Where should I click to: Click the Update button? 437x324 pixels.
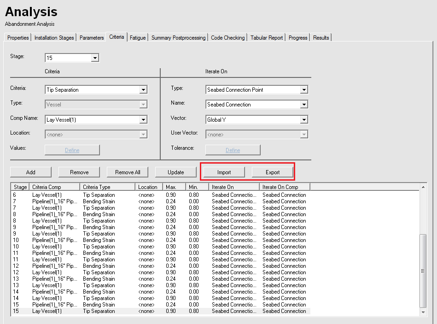coord(176,172)
